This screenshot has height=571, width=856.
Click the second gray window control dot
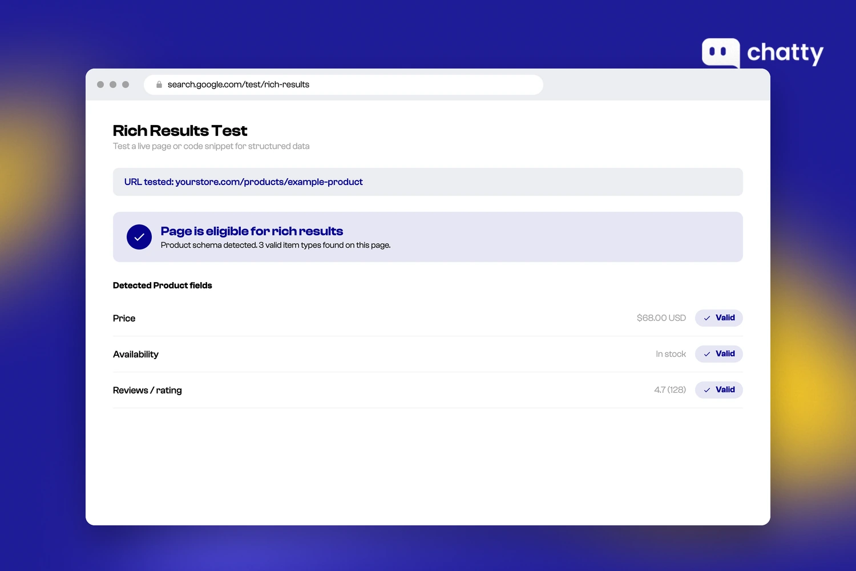click(x=113, y=85)
